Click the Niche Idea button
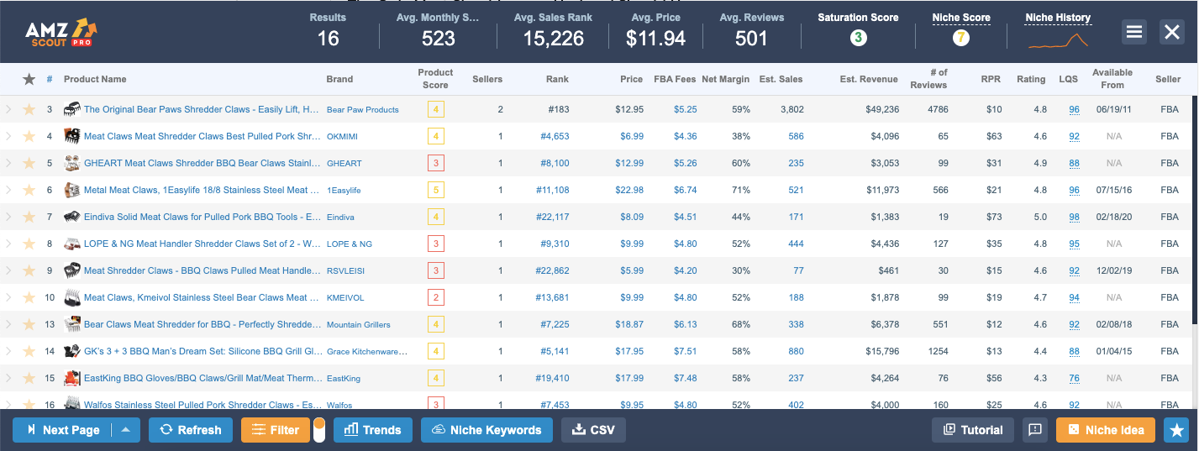 tap(1106, 430)
